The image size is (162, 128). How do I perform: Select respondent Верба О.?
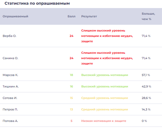coord(9,36)
